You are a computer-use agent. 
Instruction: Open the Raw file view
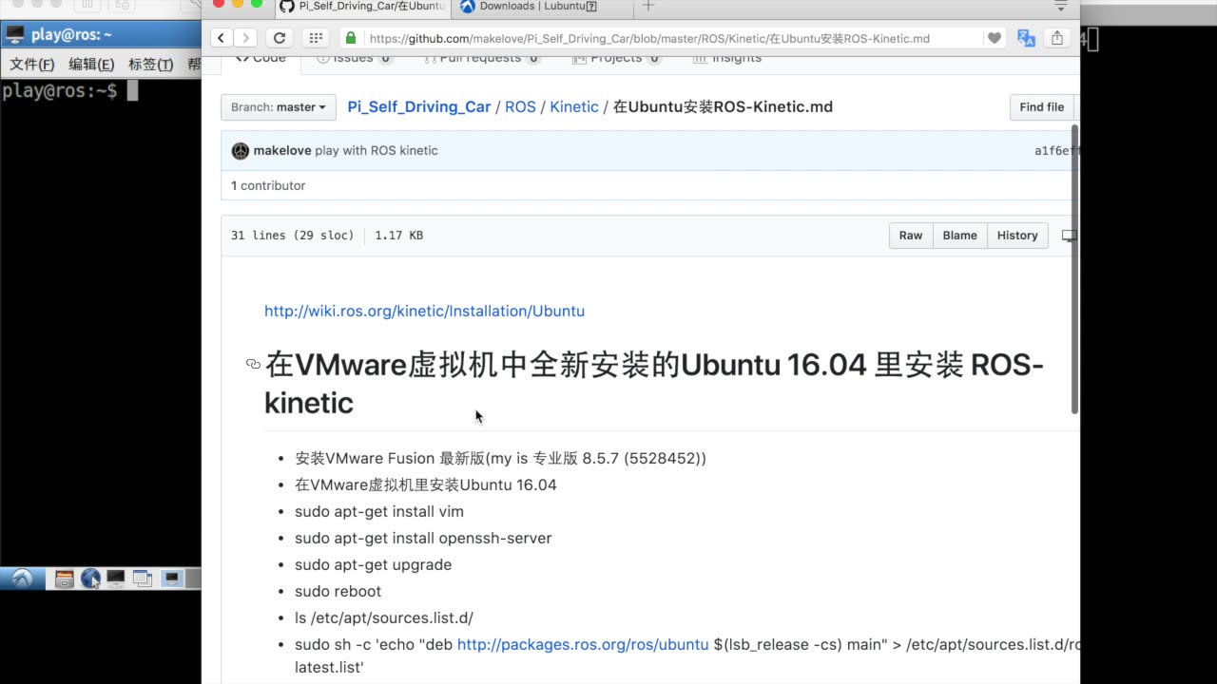point(911,236)
